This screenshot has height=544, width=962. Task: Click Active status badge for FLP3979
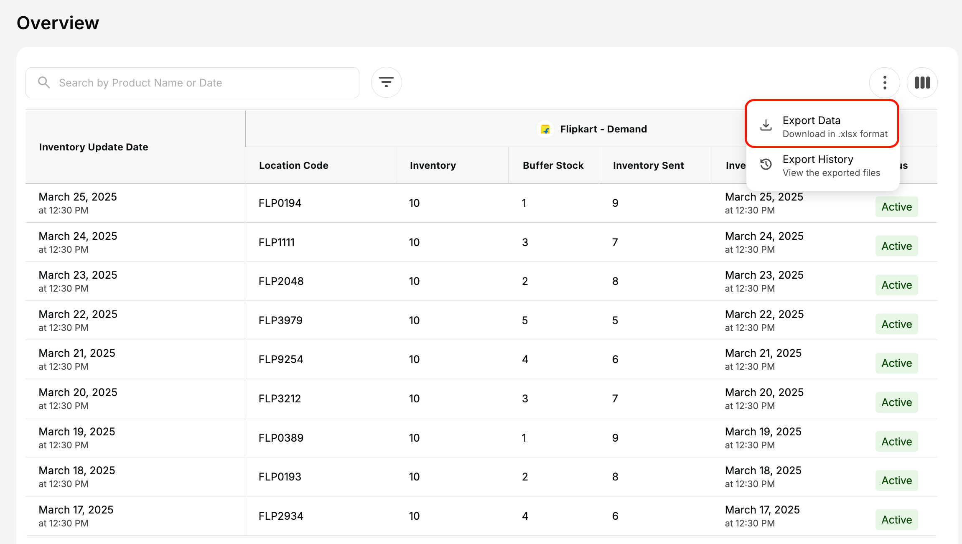click(897, 324)
